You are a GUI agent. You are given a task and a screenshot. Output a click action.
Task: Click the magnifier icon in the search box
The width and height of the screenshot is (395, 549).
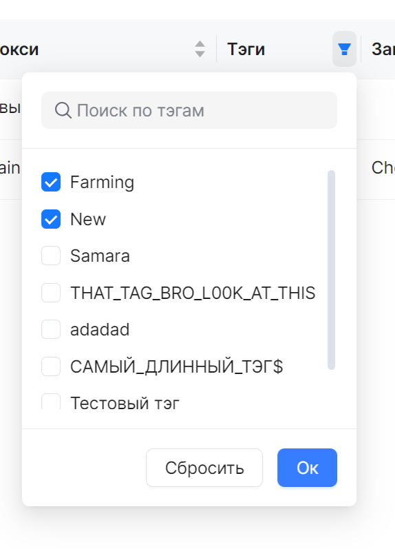coord(63,110)
